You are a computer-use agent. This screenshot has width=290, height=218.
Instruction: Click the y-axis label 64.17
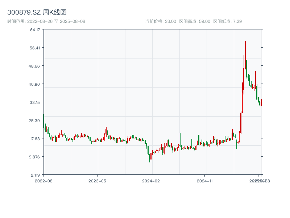point(35,30)
